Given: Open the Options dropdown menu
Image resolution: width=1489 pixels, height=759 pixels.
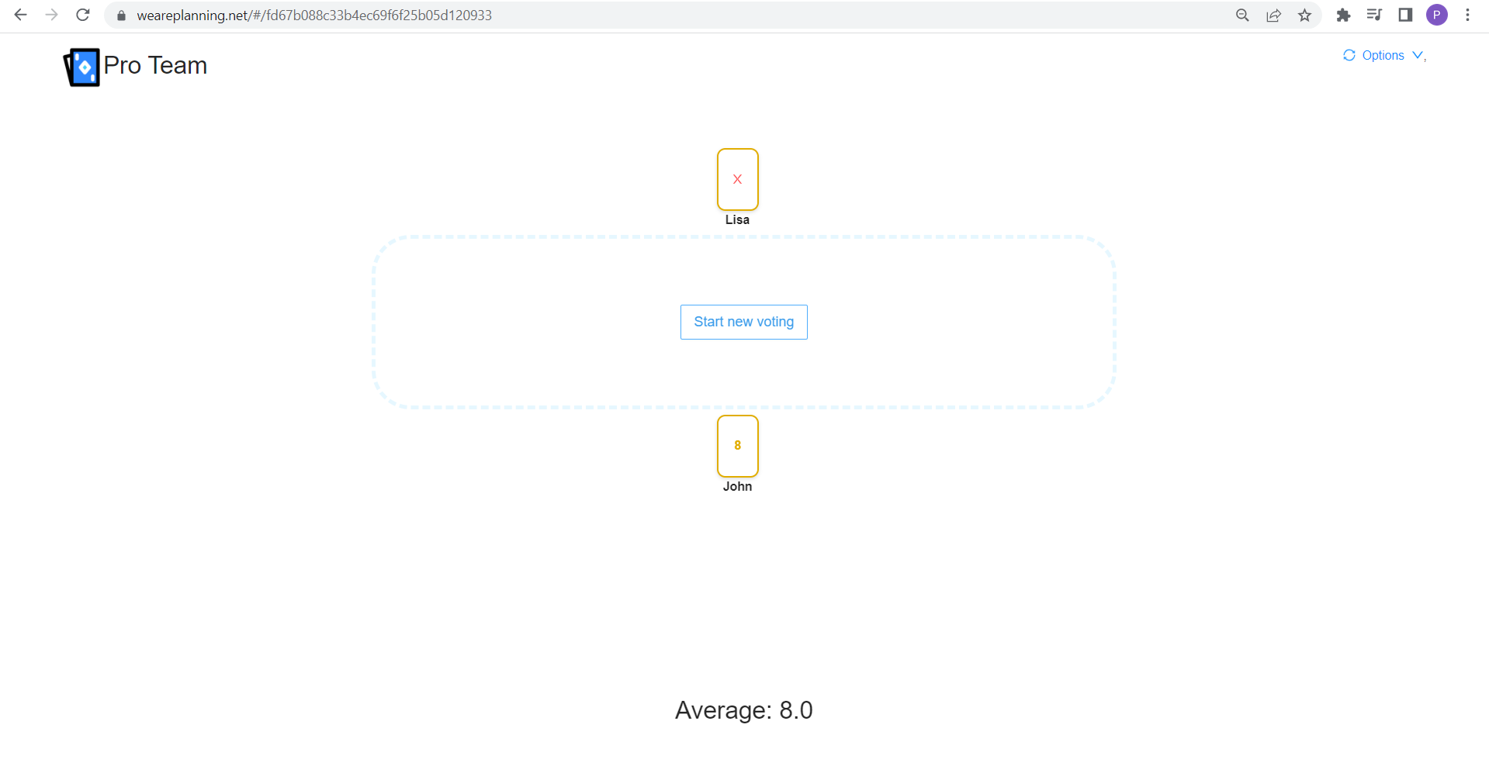Looking at the screenshot, I should click(x=1383, y=55).
